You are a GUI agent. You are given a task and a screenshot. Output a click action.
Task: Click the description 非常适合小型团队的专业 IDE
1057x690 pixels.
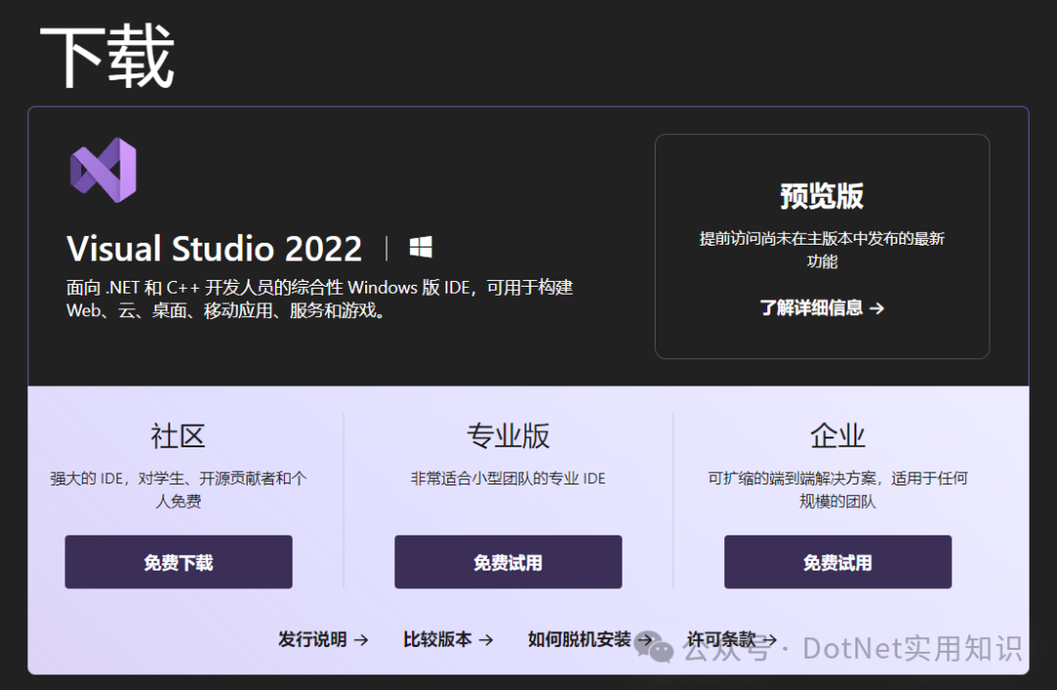tap(508, 479)
